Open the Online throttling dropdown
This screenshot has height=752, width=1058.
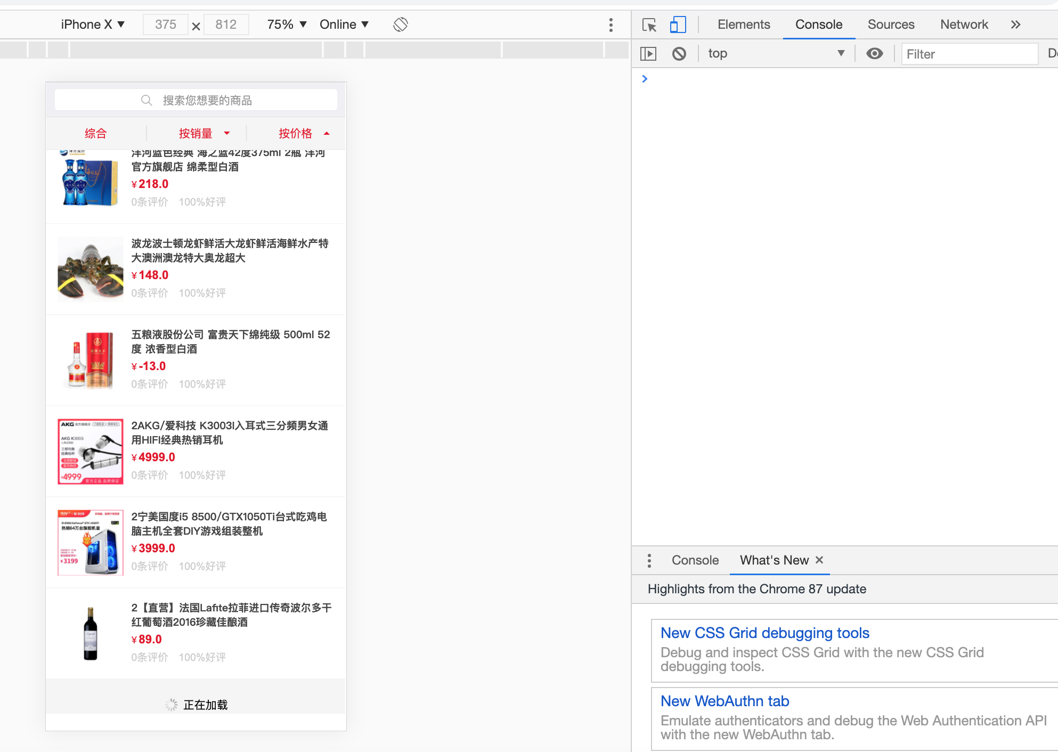pos(344,24)
